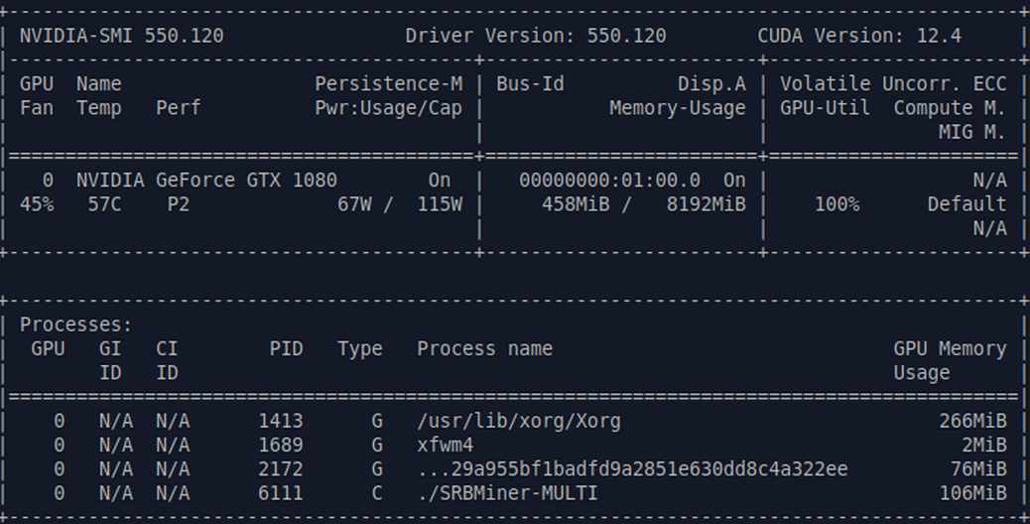This screenshot has width=1030, height=524.
Task: Click the 45% fan speed value
Action: point(37,204)
